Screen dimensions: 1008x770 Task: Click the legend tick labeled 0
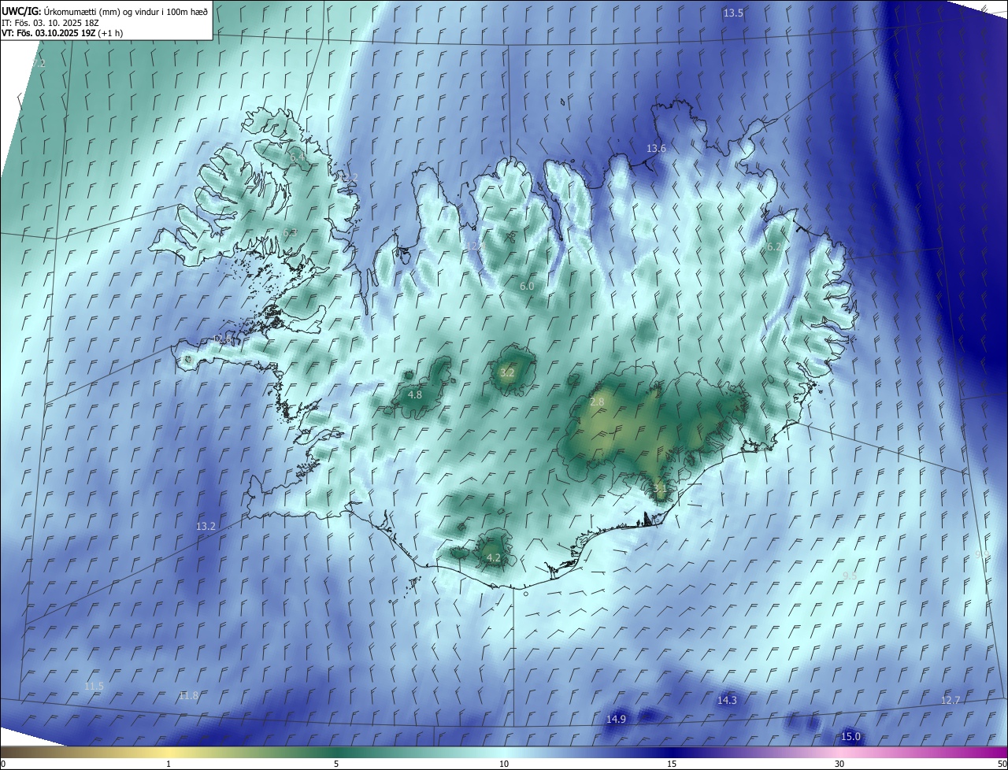pos(3,764)
